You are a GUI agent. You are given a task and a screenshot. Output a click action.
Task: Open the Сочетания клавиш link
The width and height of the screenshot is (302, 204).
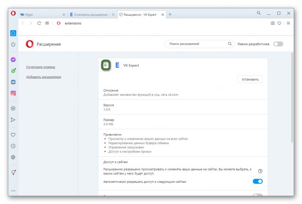click(x=41, y=67)
